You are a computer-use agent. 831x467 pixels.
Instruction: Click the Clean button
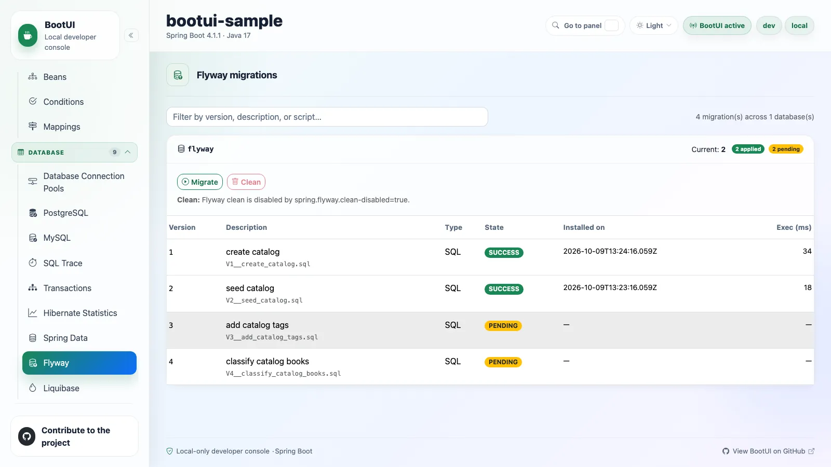(x=246, y=182)
